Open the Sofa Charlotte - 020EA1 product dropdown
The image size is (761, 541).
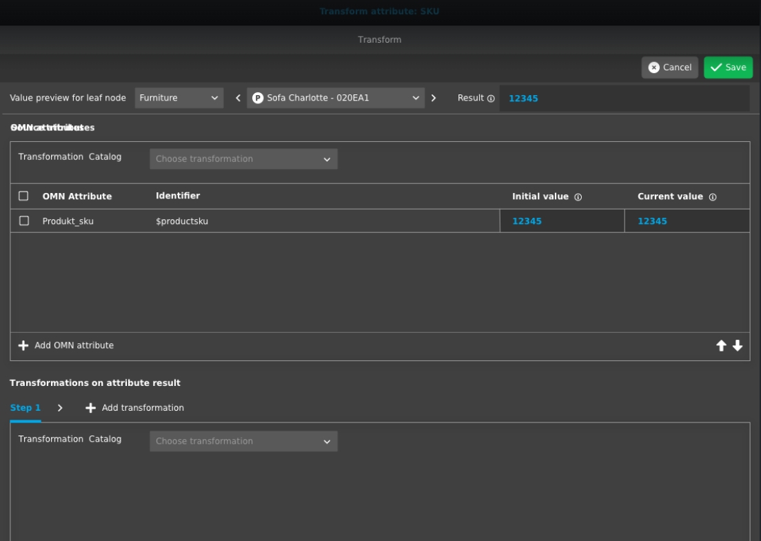click(x=336, y=98)
